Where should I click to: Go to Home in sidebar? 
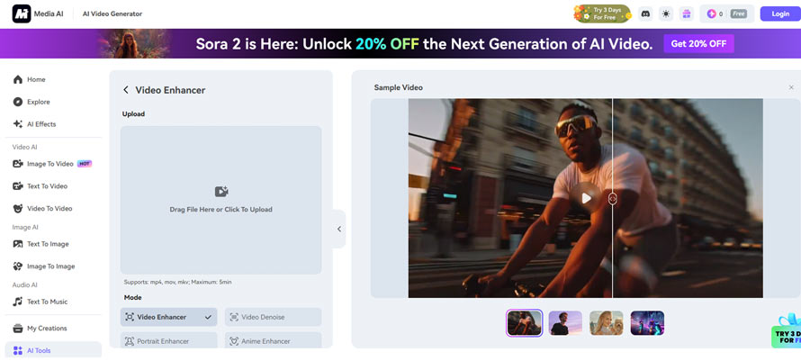(36, 79)
